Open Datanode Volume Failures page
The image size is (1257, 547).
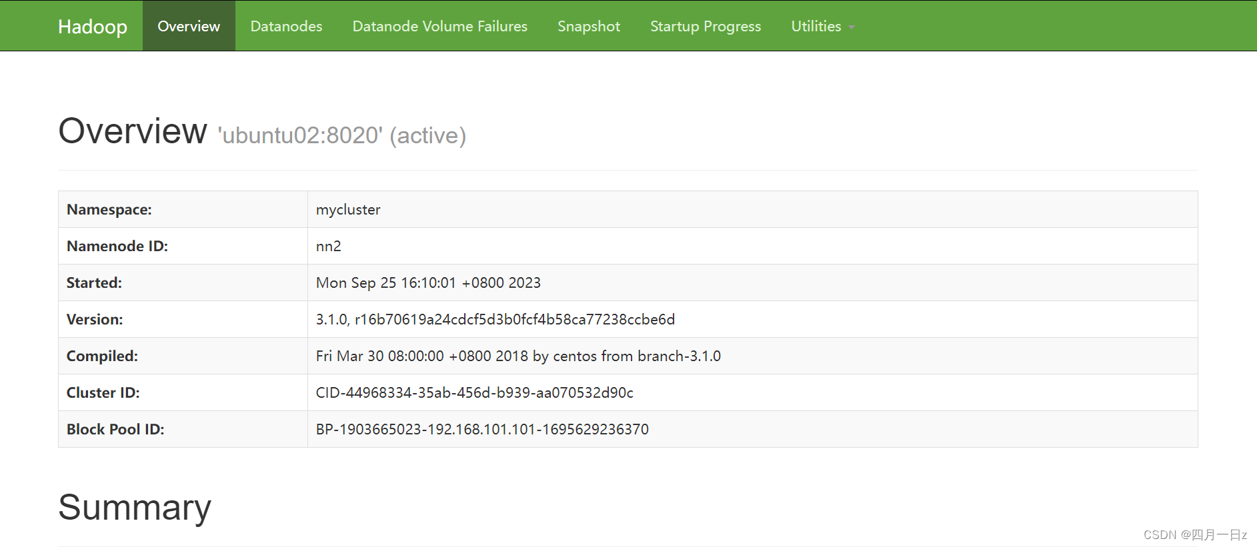[439, 26]
